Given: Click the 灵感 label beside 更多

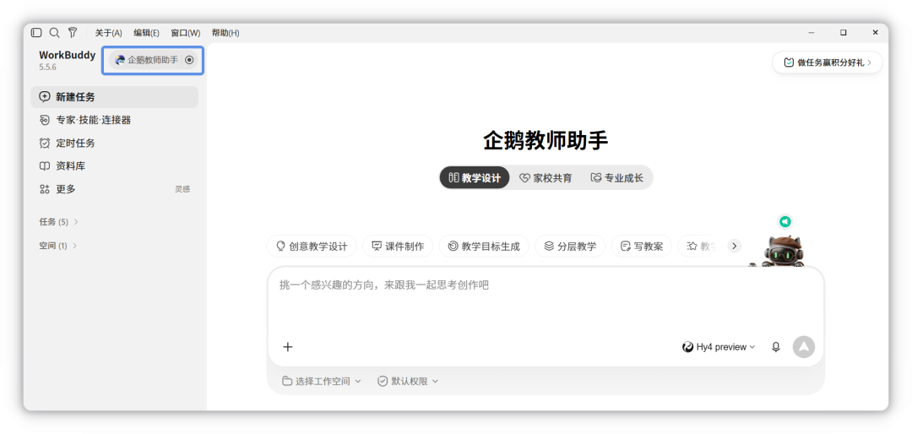Looking at the screenshot, I should (x=182, y=189).
